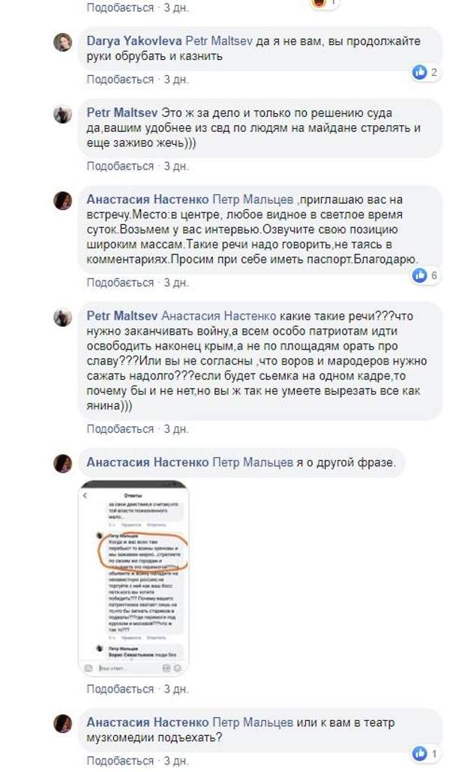
Task: Open tagged Petr Maltsev mention in Darya's comment
Action: [218, 41]
